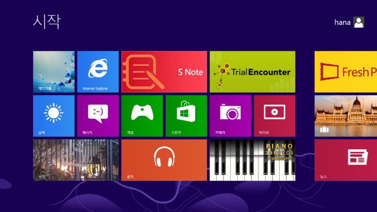Viewport: 377px width, 212px height.
Task: Click the user account avatar picture
Action: click(359, 22)
